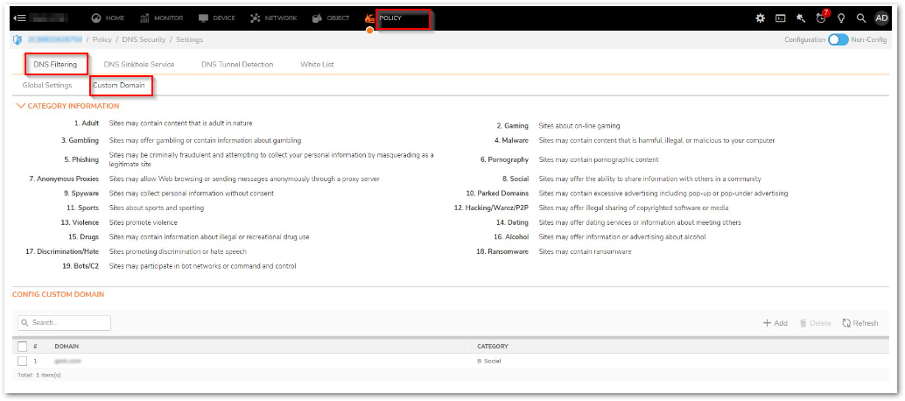Image resolution: width=905 pixels, height=401 pixels.
Task: Open the Global Settings sub-tab
Action: [47, 85]
